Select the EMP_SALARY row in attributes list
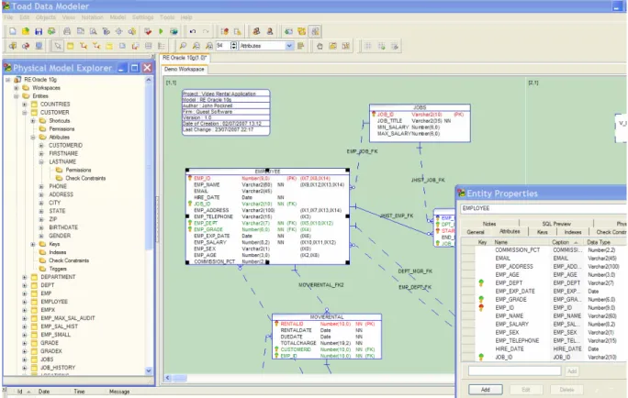This screenshot has width=628, height=398. [x=544, y=324]
